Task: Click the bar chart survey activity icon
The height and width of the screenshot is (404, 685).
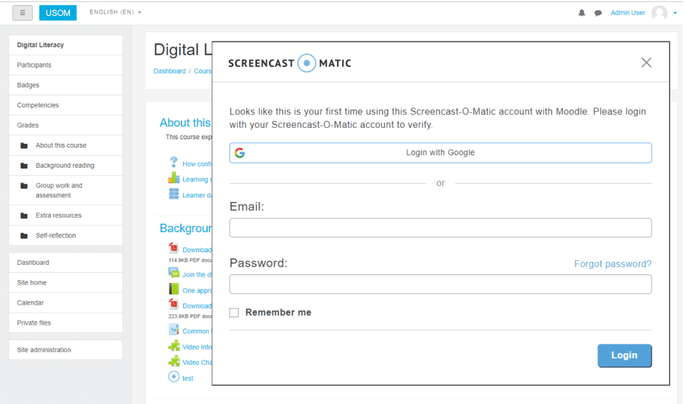Action: pos(173,178)
